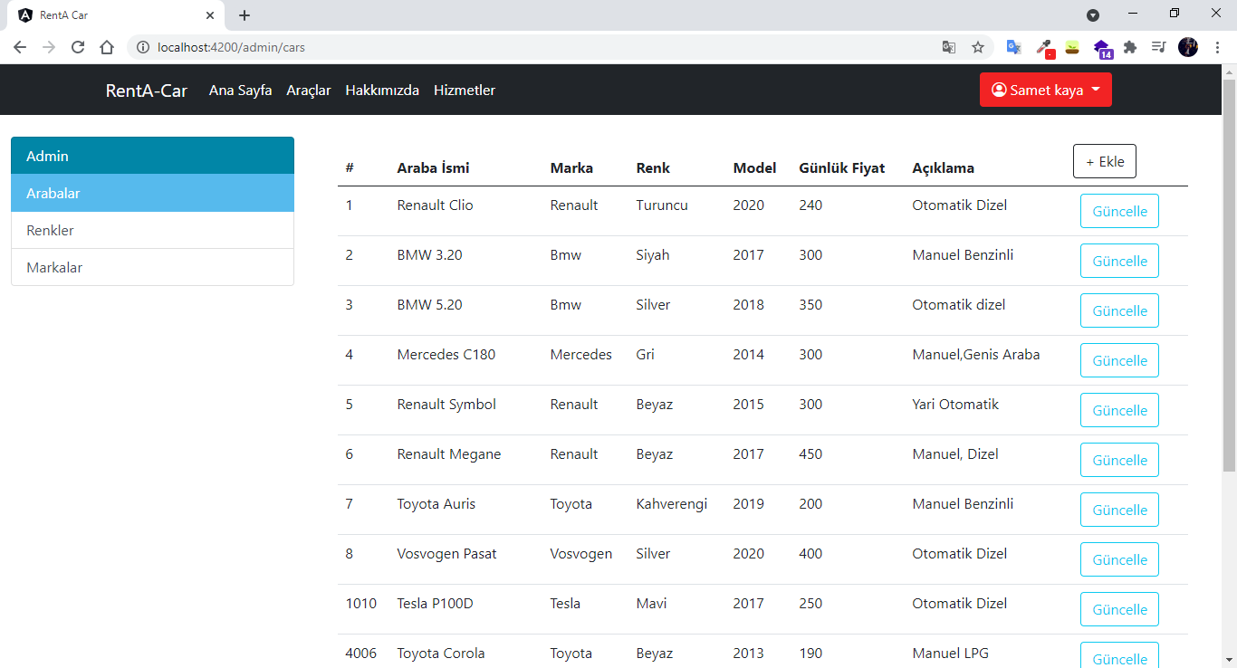This screenshot has width=1237, height=668.
Task: Open Chrome three-dot menu
Action: click(1218, 47)
